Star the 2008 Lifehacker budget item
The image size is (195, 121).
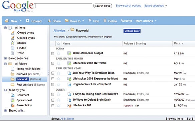[x=58, y=53]
